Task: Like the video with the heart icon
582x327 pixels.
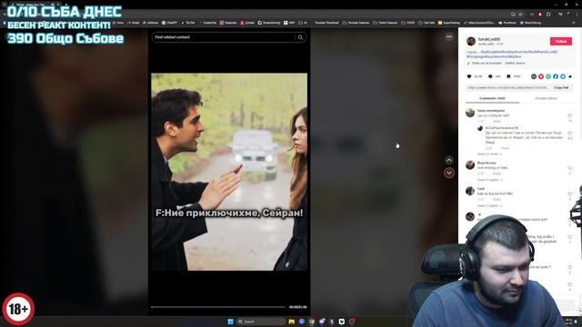Action: [x=469, y=76]
